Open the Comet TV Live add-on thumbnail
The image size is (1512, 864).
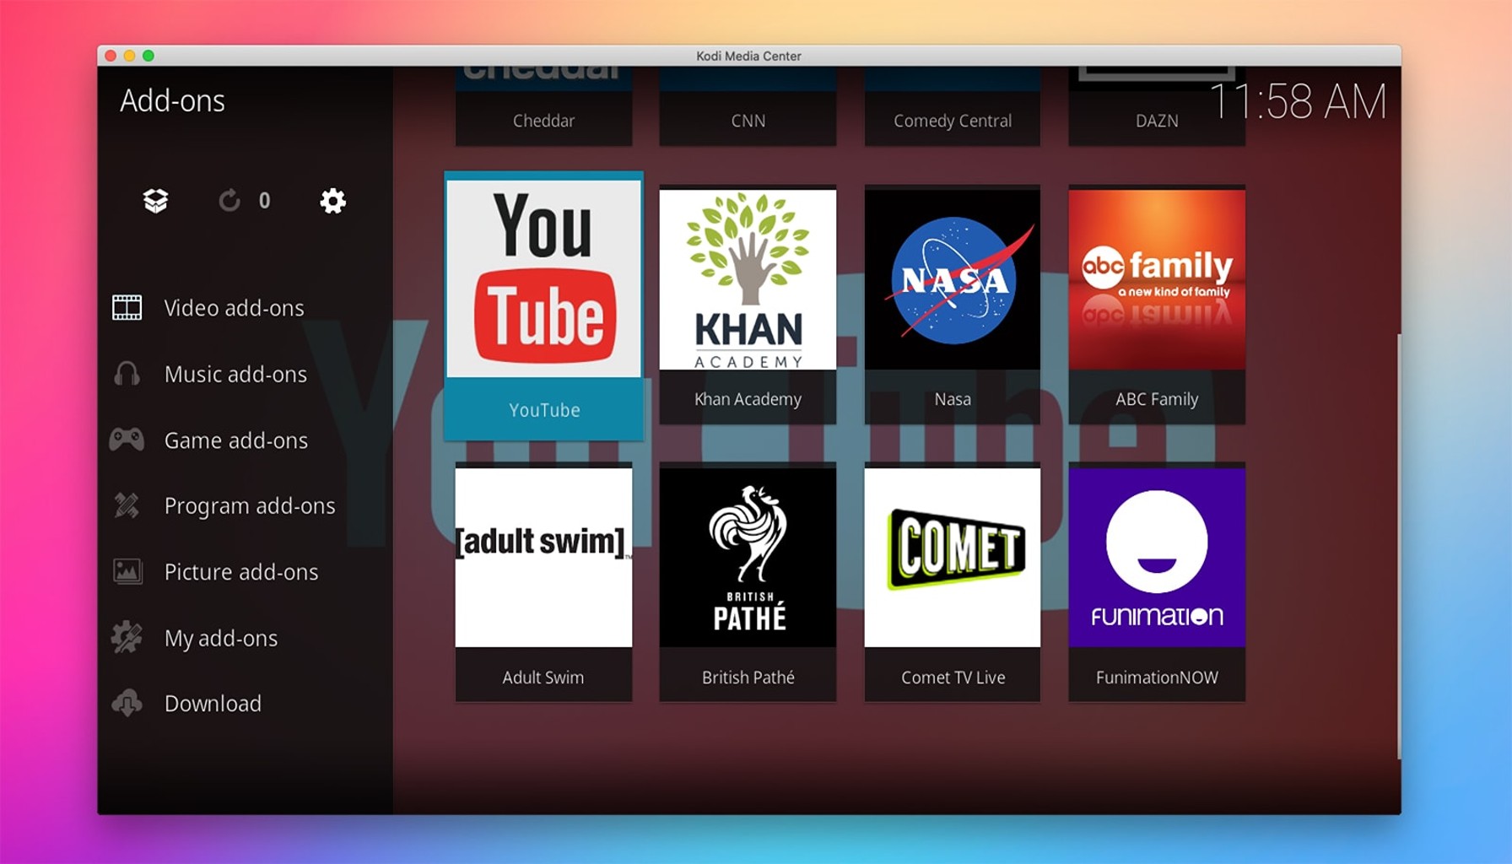(x=953, y=558)
